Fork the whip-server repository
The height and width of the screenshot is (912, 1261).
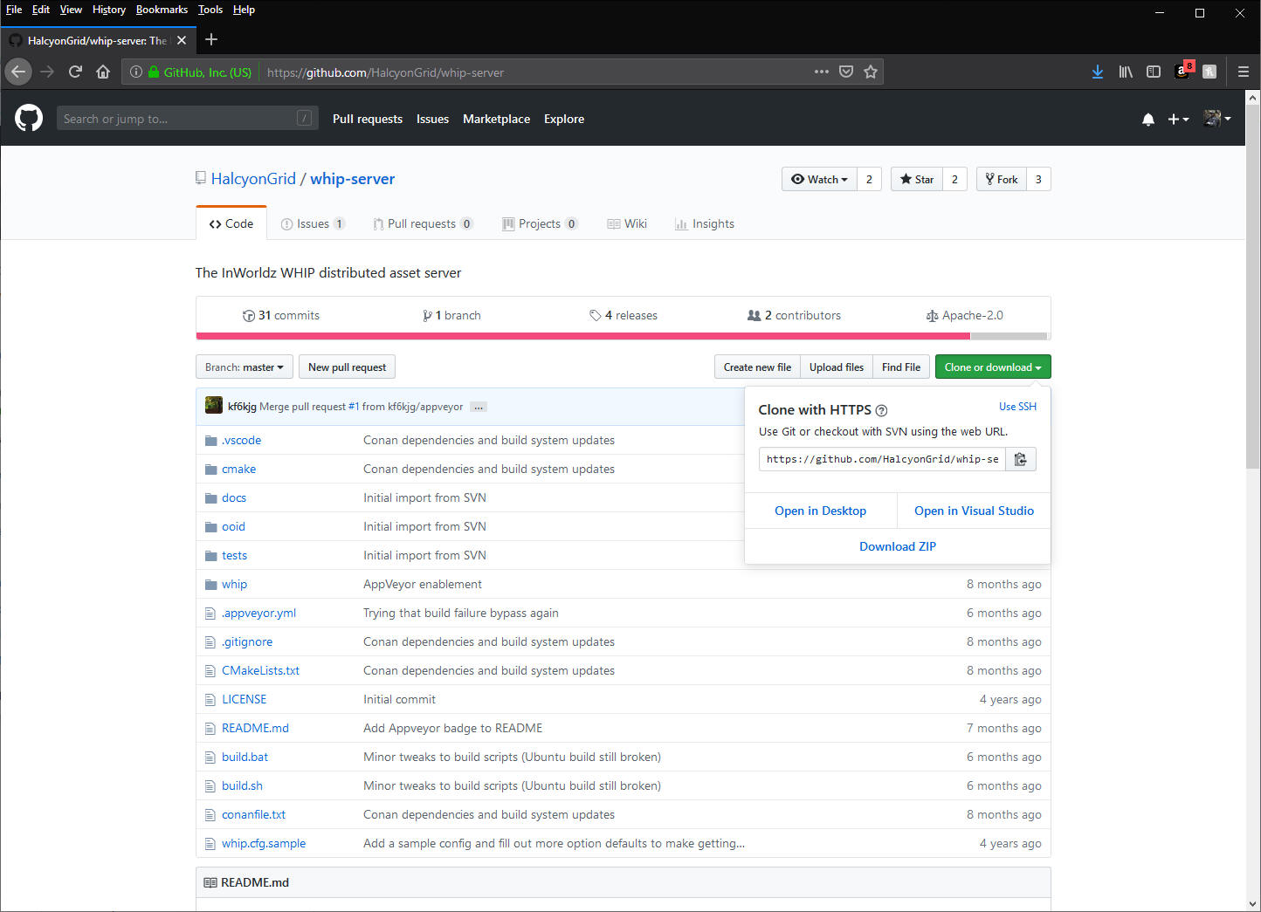(x=1002, y=179)
